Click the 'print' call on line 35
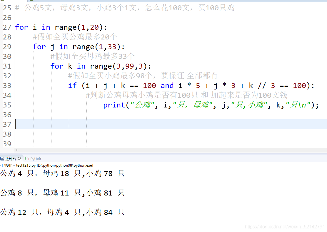This screenshot has height=232, width=327. point(114,105)
